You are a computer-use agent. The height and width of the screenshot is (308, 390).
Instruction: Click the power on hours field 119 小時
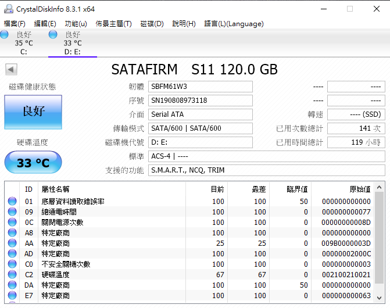356,142
